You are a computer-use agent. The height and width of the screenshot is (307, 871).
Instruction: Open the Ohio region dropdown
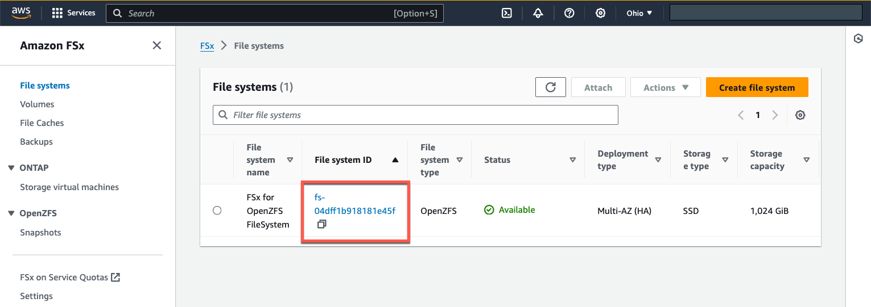coord(639,13)
